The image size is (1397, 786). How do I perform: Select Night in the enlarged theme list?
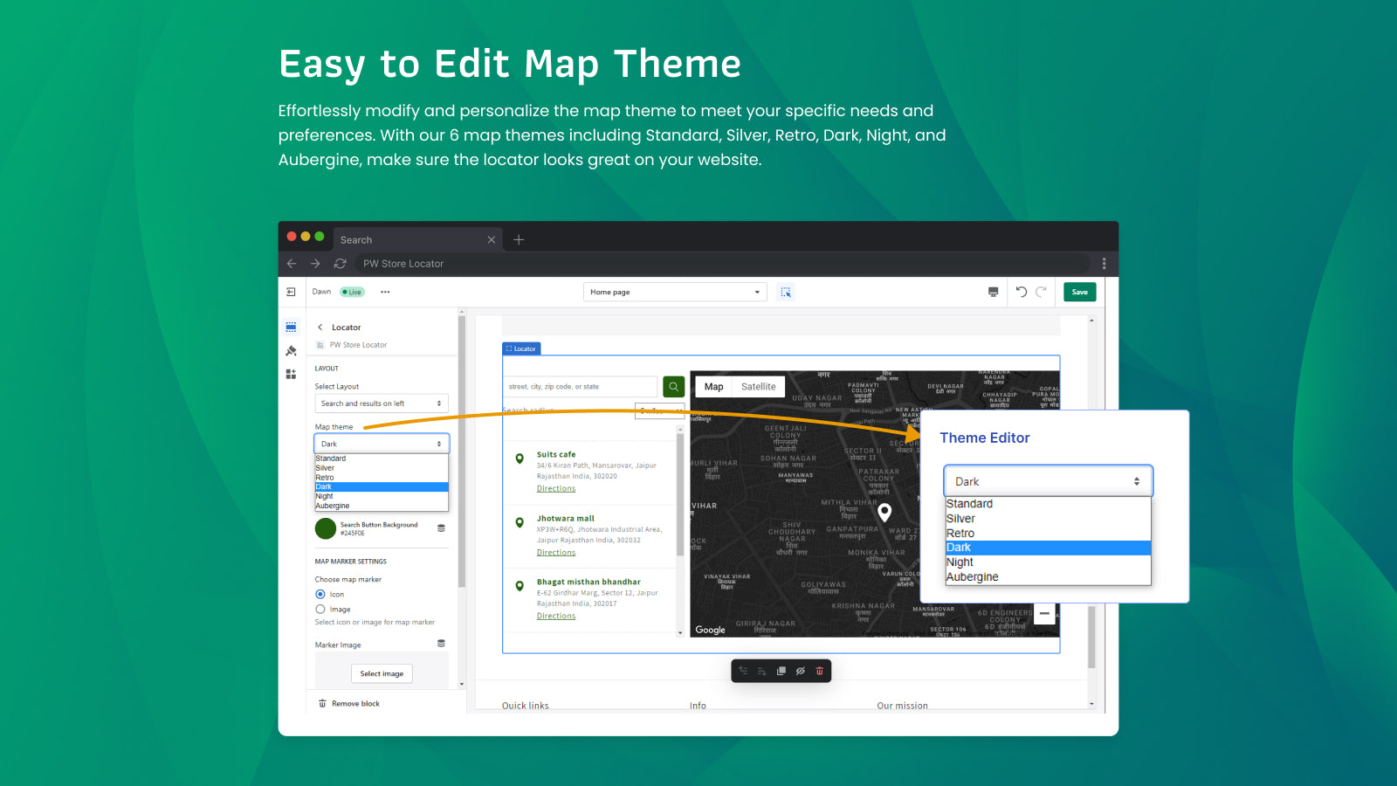[x=960, y=562]
